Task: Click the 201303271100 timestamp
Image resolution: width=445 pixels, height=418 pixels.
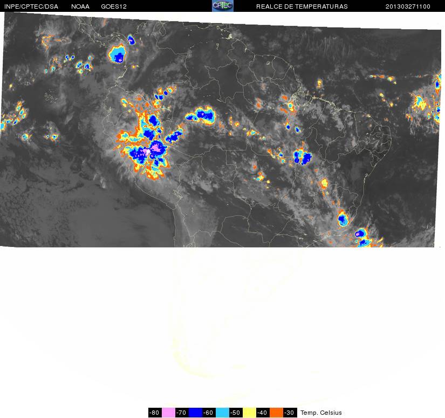Action: tap(408, 6)
